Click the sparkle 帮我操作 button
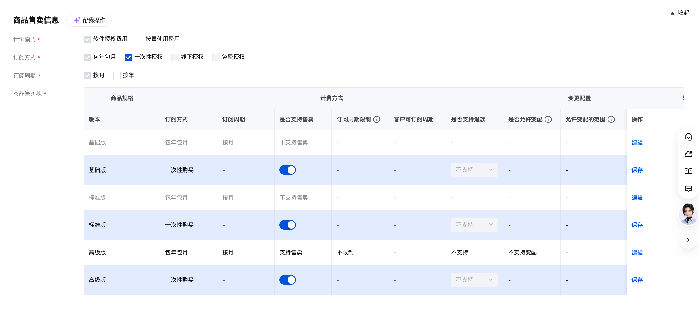 (89, 20)
